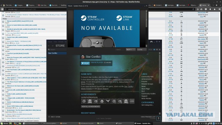The height and width of the screenshot is (125, 222).
Task: Switch to Blender in the taskbar
Action: 68,124
